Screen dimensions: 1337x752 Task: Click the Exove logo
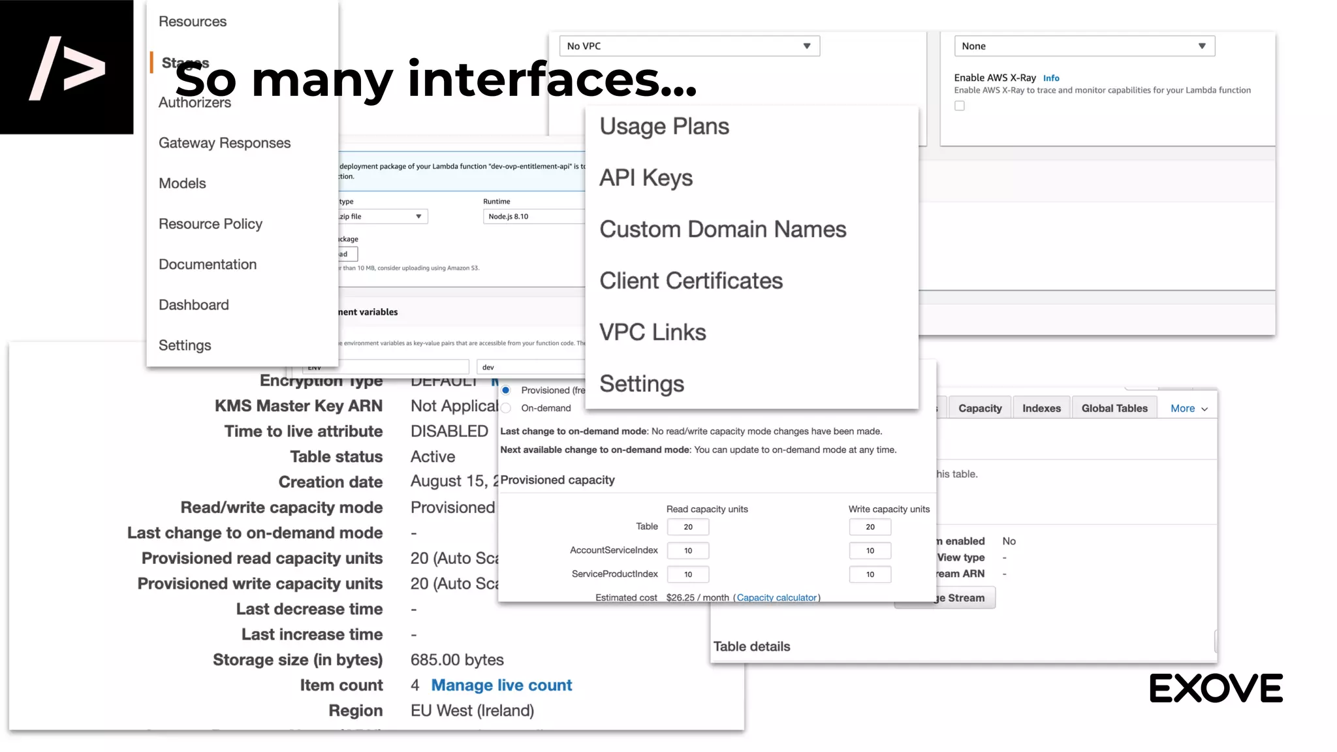pos(1216,689)
